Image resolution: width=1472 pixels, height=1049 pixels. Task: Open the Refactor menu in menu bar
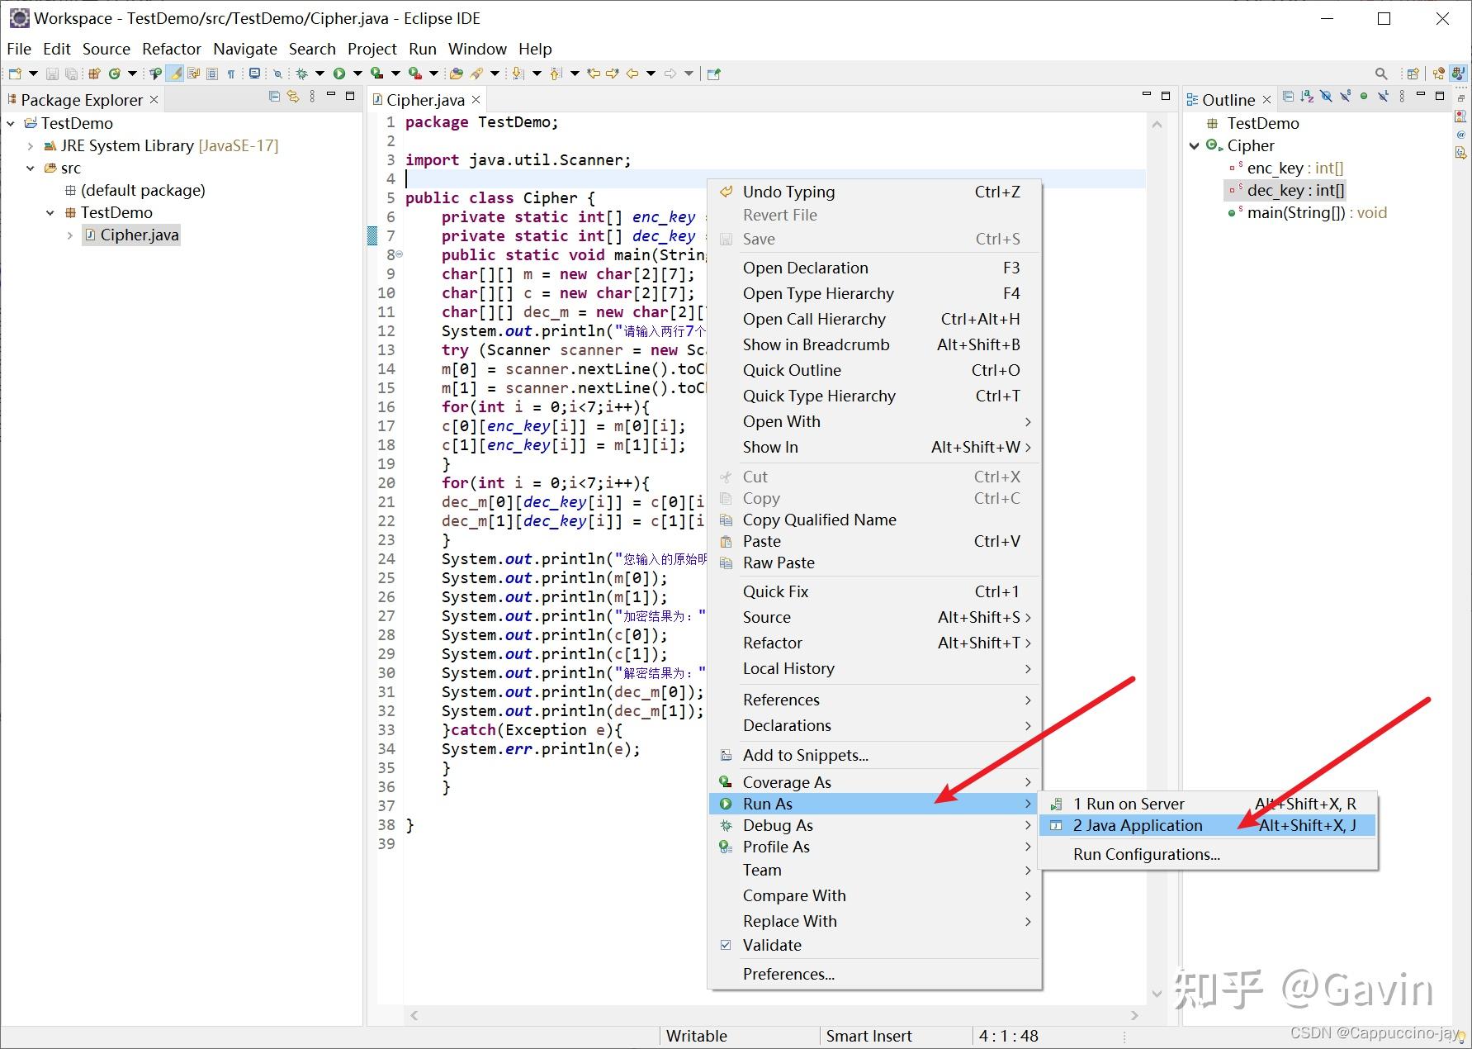click(171, 49)
